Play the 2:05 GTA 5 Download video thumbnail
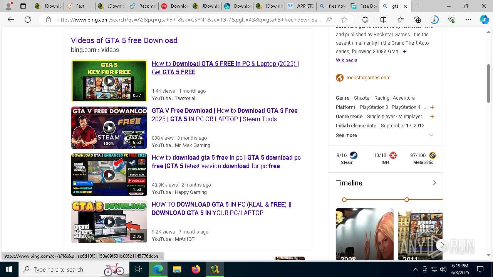Screen dimensions: 493x277 [x=109, y=222]
